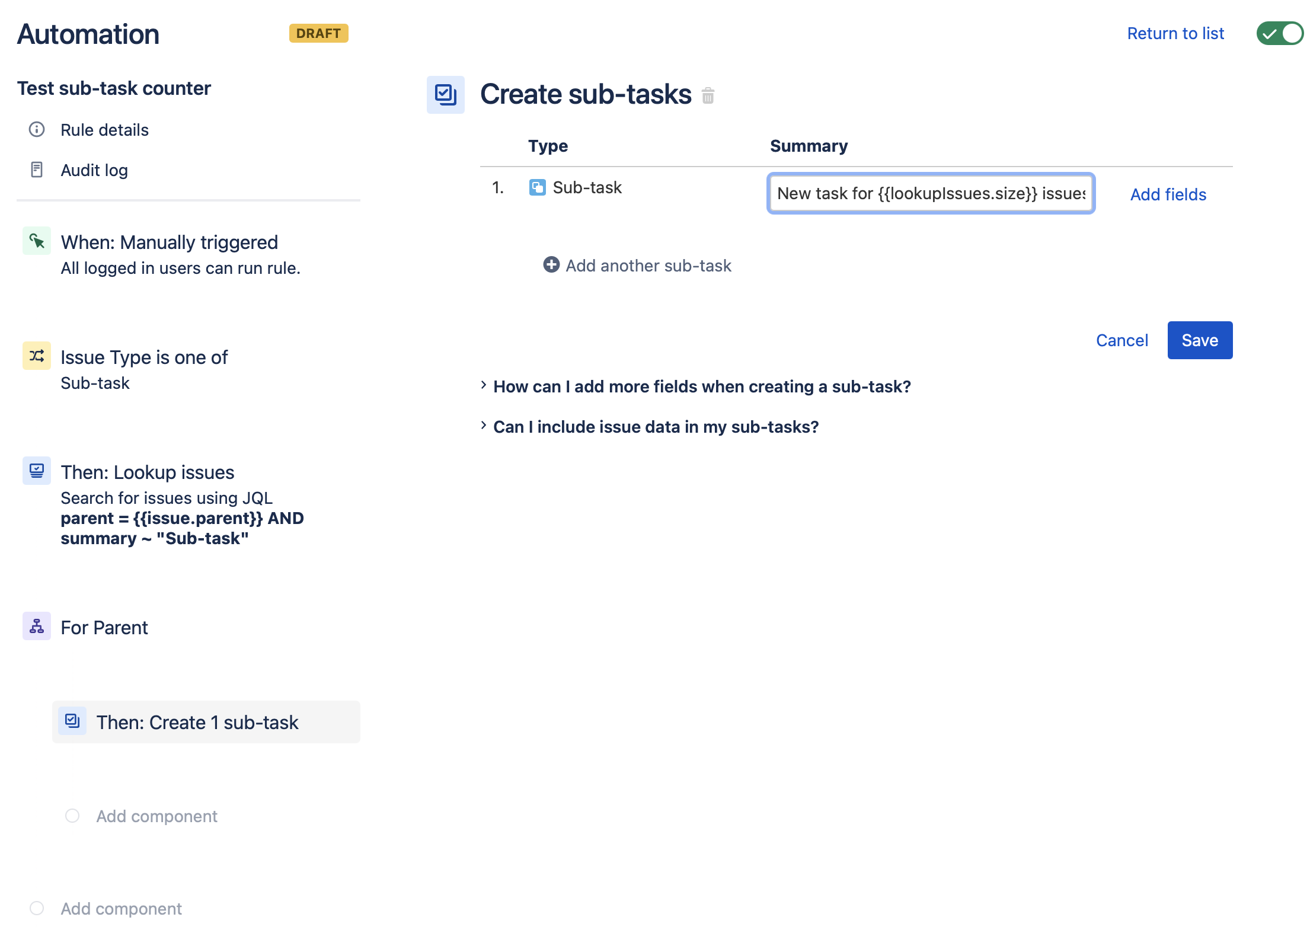
Task: Click Return to list
Action: point(1175,33)
